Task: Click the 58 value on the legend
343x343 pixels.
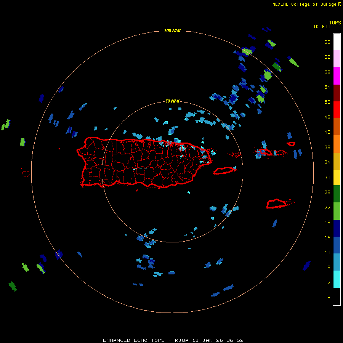Action: click(327, 72)
